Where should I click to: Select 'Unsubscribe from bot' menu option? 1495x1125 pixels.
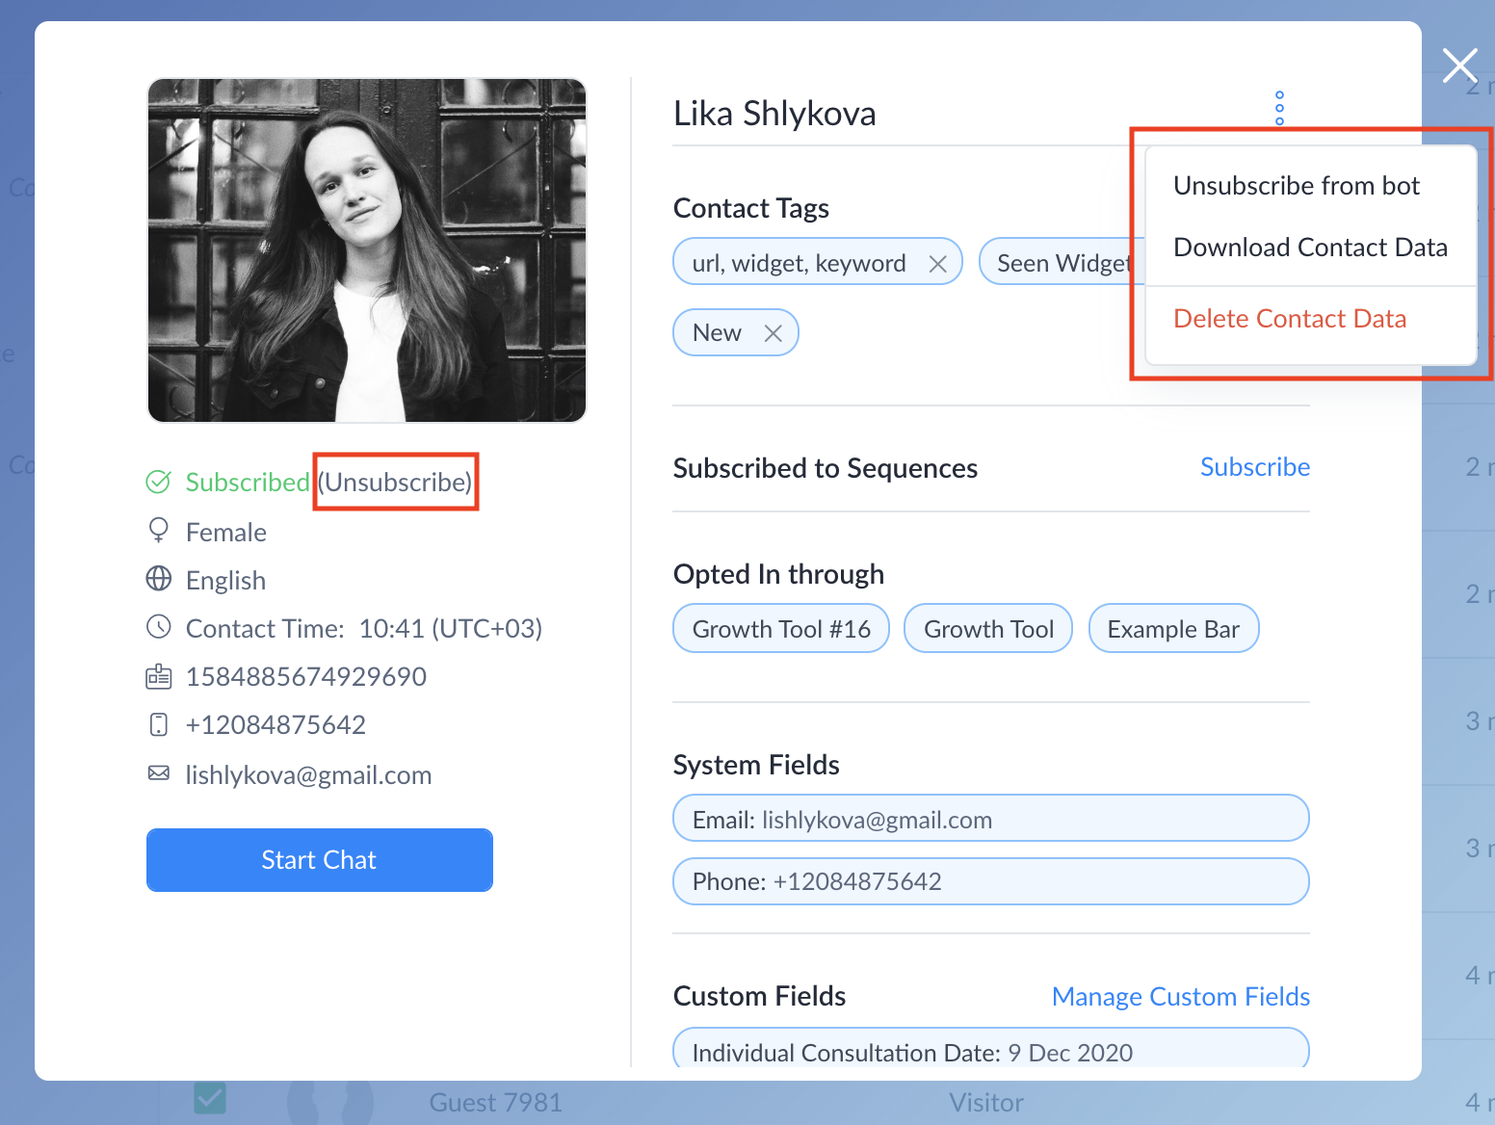pos(1296,186)
